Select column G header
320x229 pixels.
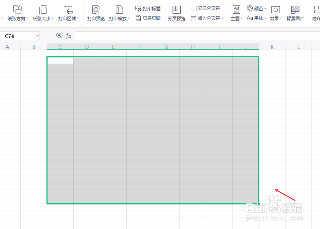pos(166,47)
